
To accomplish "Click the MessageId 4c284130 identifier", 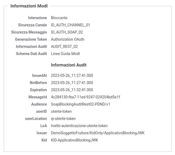I will pyautogui.click(x=85, y=97).
